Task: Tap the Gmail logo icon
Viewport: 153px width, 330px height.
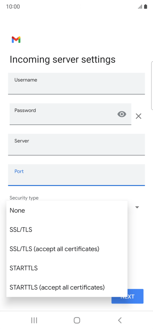Action: [16, 40]
